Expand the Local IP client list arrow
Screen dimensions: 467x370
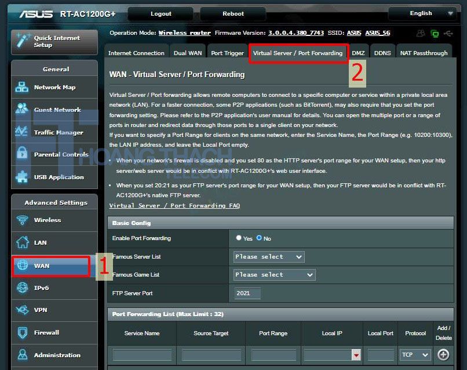[356, 355]
